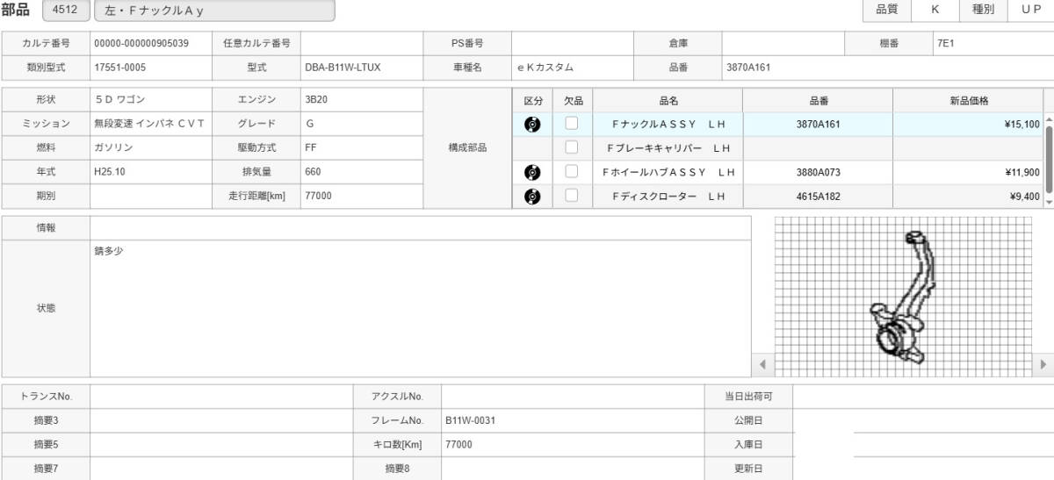Select the Fディスクローター LH row name
The height and width of the screenshot is (480, 1054).
coord(668,196)
